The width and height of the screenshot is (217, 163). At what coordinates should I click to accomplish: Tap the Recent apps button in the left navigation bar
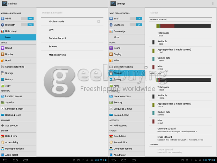pyautogui.click(x=26, y=160)
